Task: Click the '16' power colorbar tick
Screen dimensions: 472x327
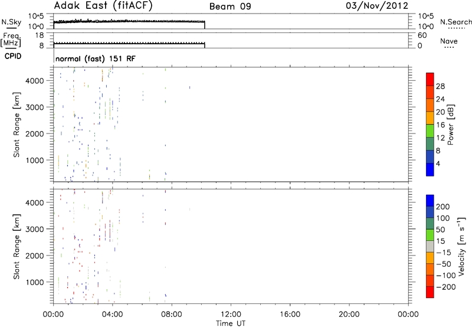Action: pos(440,125)
